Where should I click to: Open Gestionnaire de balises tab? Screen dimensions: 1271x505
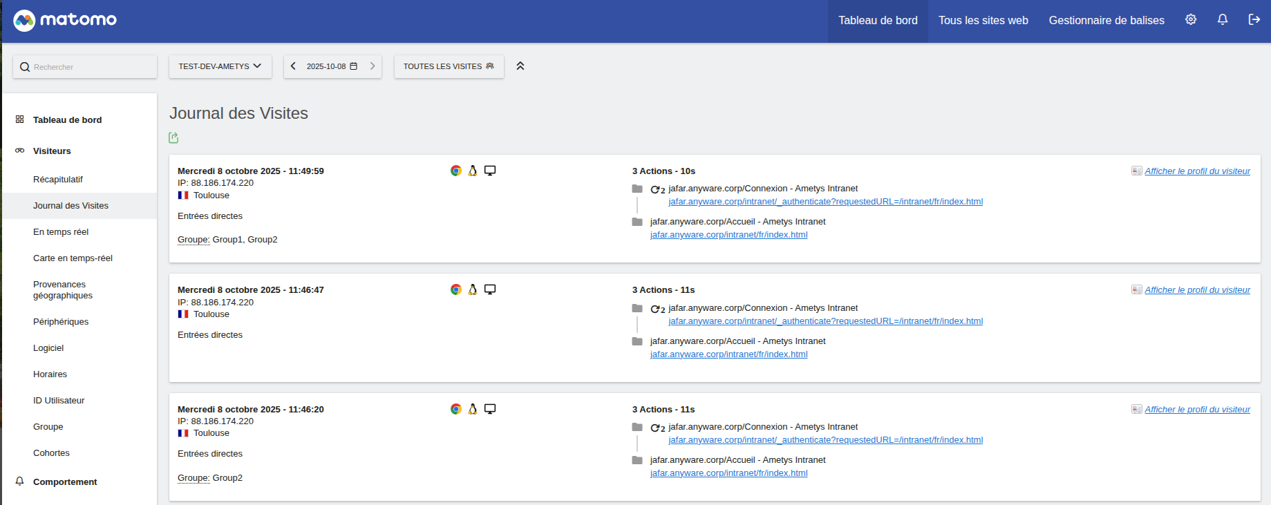[x=1106, y=21]
